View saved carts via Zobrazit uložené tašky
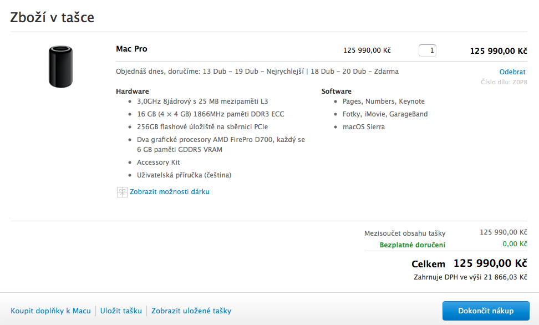Screen dimensions: 539x325 [x=191, y=311]
